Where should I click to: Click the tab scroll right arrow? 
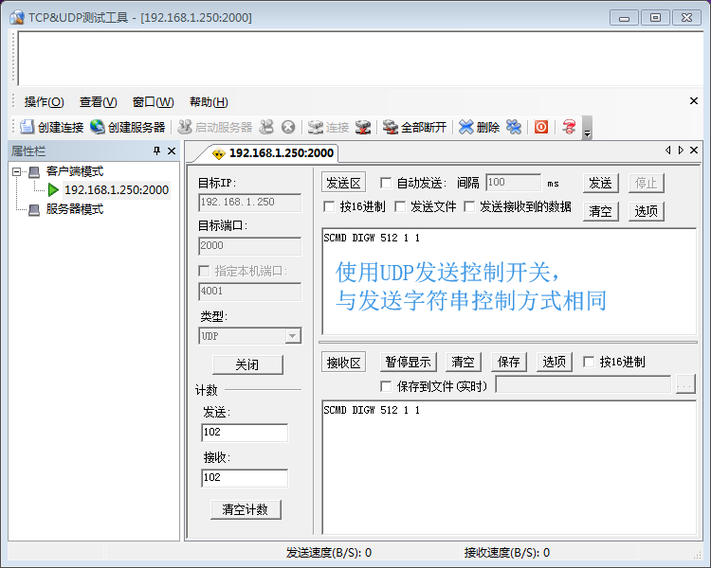[x=681, y=150]
